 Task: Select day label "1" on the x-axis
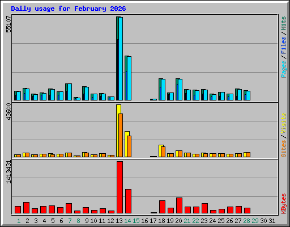click(x=19, y=221)
